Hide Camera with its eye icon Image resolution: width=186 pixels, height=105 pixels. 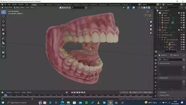[x=181, y=23]
